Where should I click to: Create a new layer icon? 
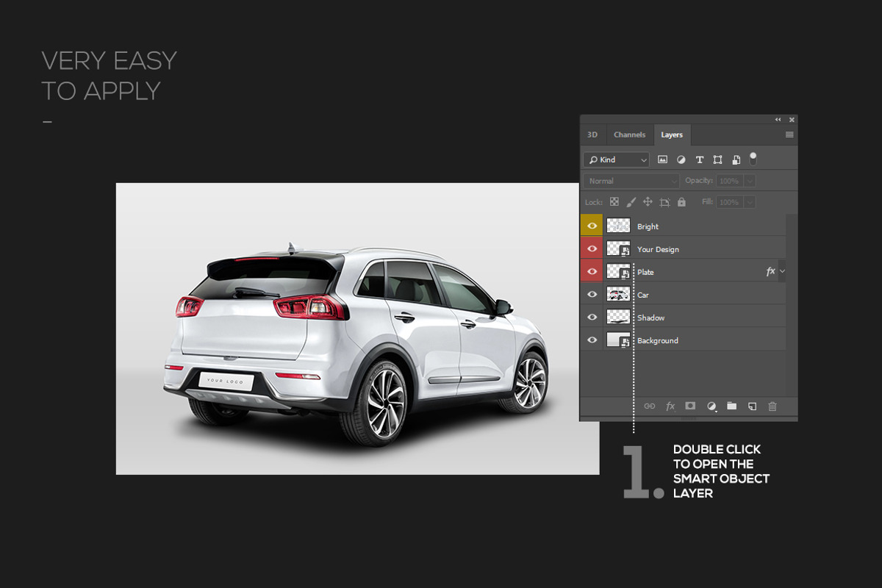click(752, 406)
